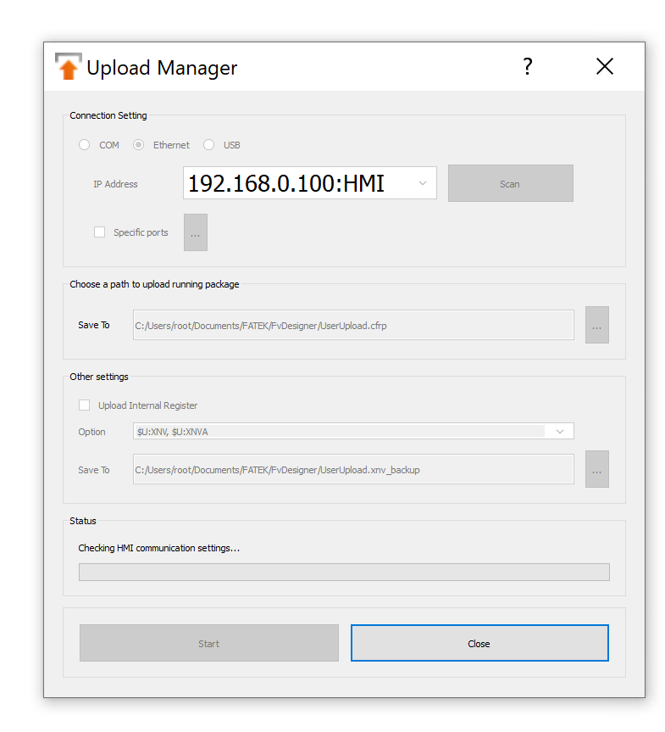Enable the Specific ports checkbox
The width and height of the screenshot is (665, 732).
(100, 232)
